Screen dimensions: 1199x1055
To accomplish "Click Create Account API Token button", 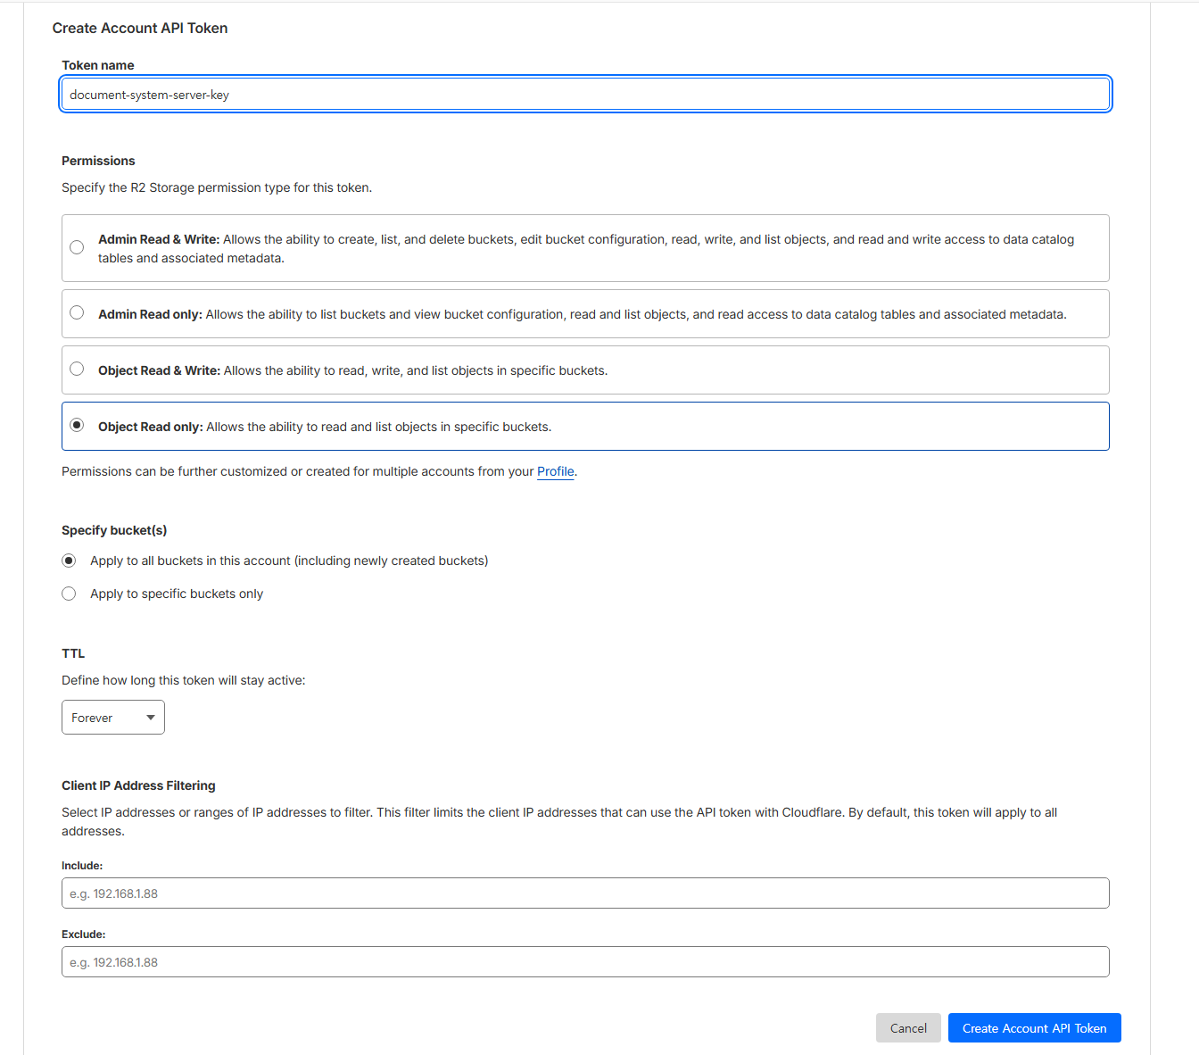I will 1035,1028.
